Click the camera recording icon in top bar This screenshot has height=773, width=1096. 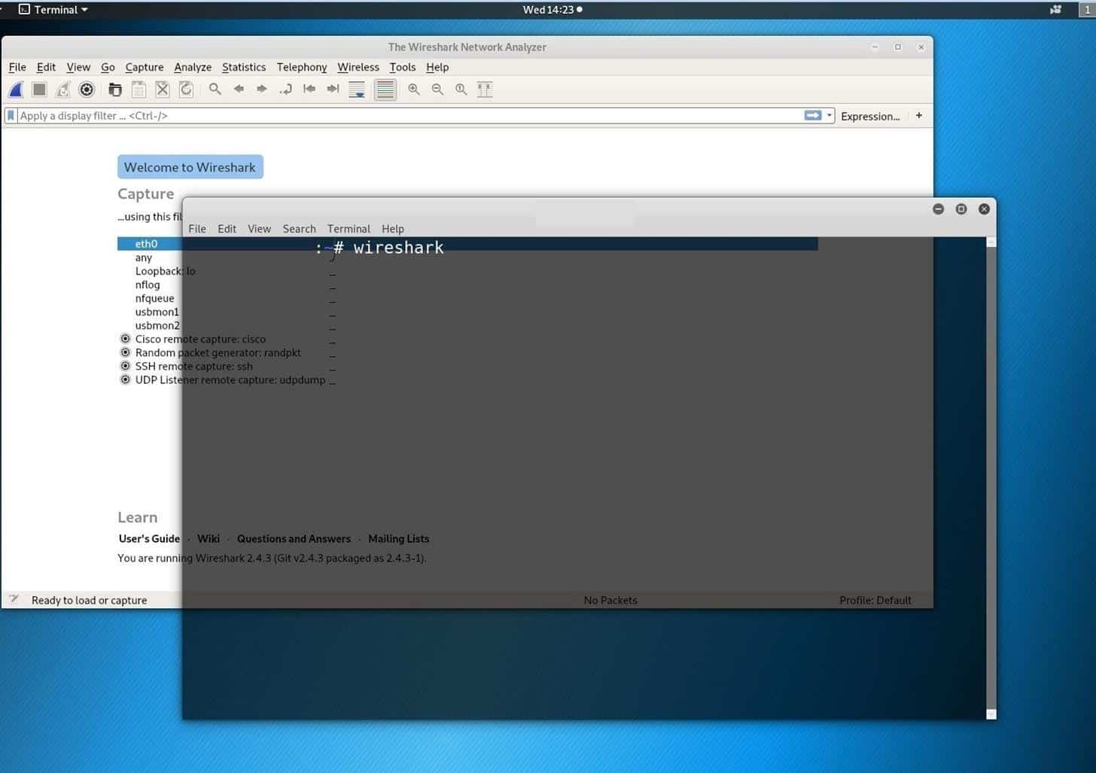(x=1055, y=10)
